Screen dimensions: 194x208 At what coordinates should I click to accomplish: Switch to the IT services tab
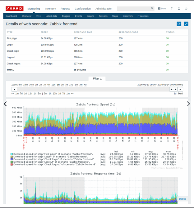[143, 16]
